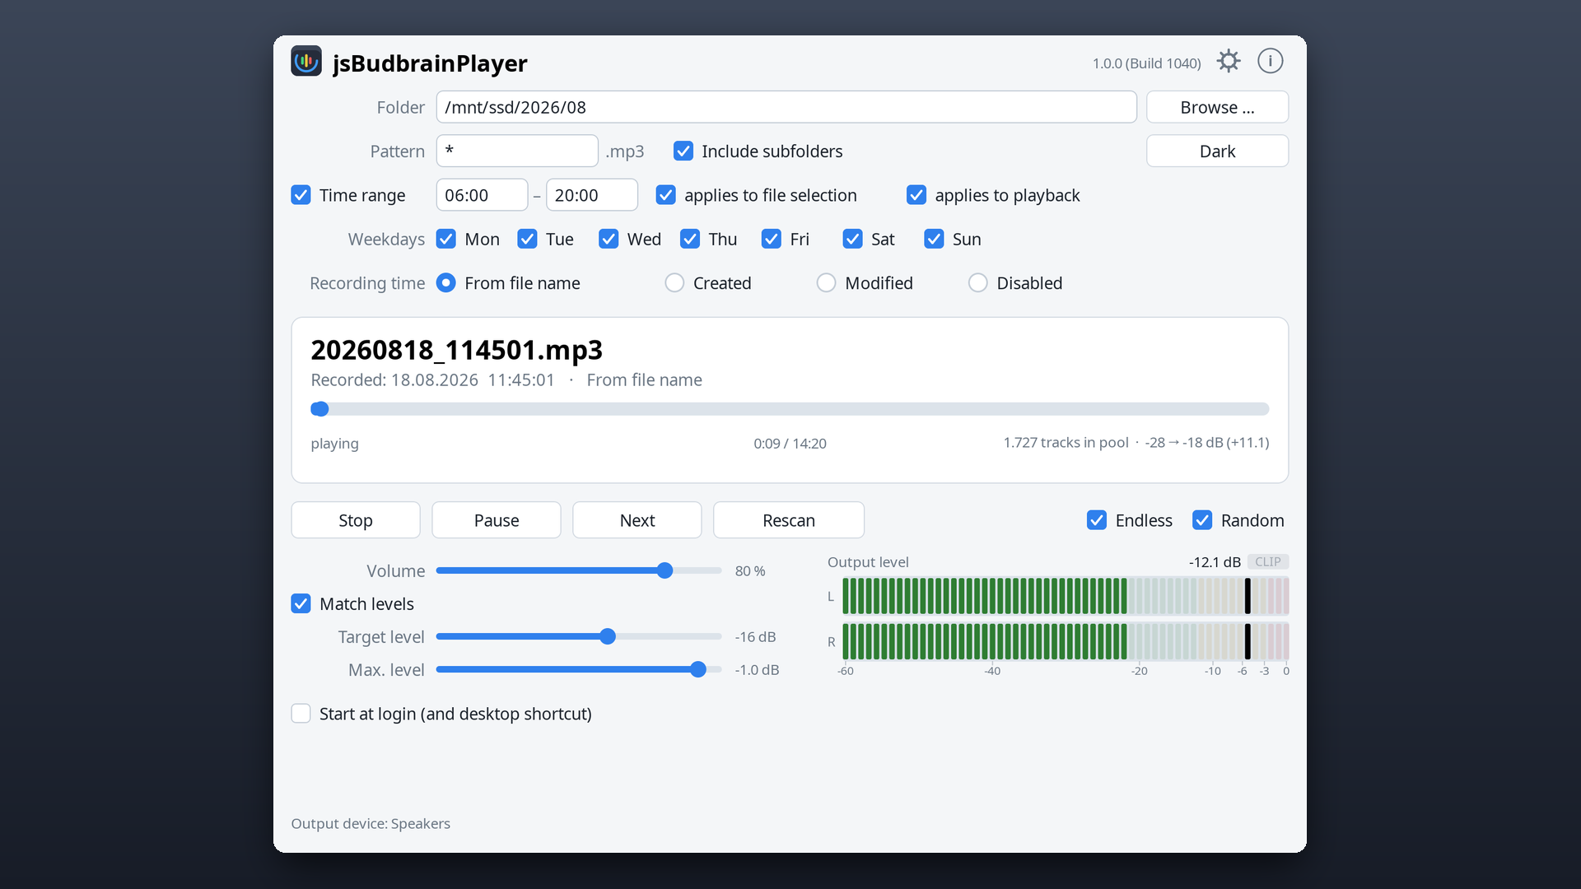Uncheck applies to file selection
Viewport: 1581px width, 889px height.
(666, 195)
